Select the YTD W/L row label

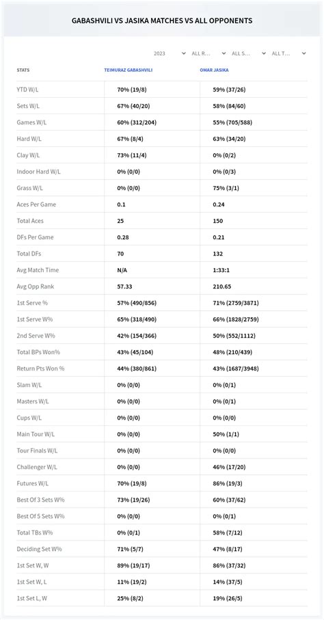point(28,90)
